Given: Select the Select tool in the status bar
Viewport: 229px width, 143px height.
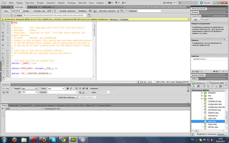Looking at the screenshot, I should pos(138,82).
